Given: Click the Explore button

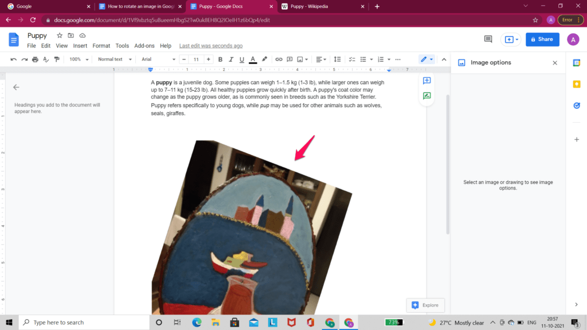Looking at the screenshot, I should pos(425,305).
